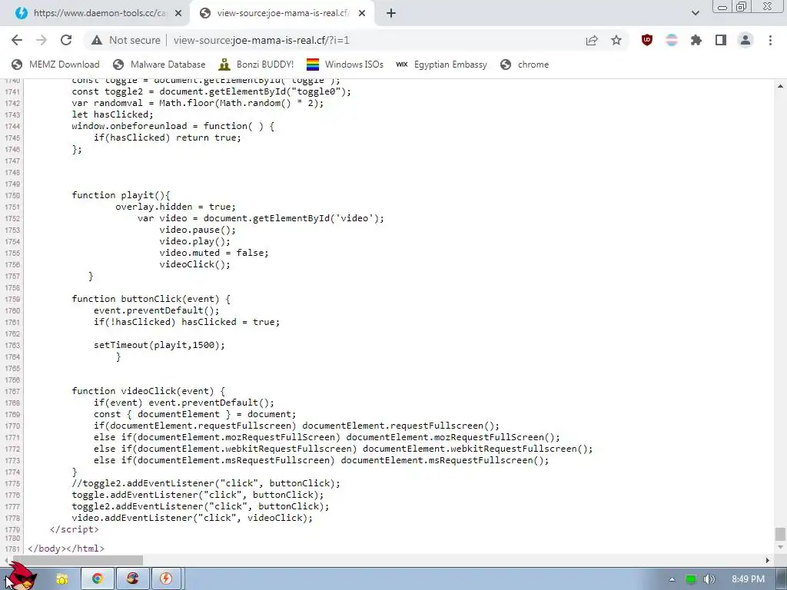Viewport: 787px width, 590px height.
Task: Reload the view-source page
Action: click(66, 40)
